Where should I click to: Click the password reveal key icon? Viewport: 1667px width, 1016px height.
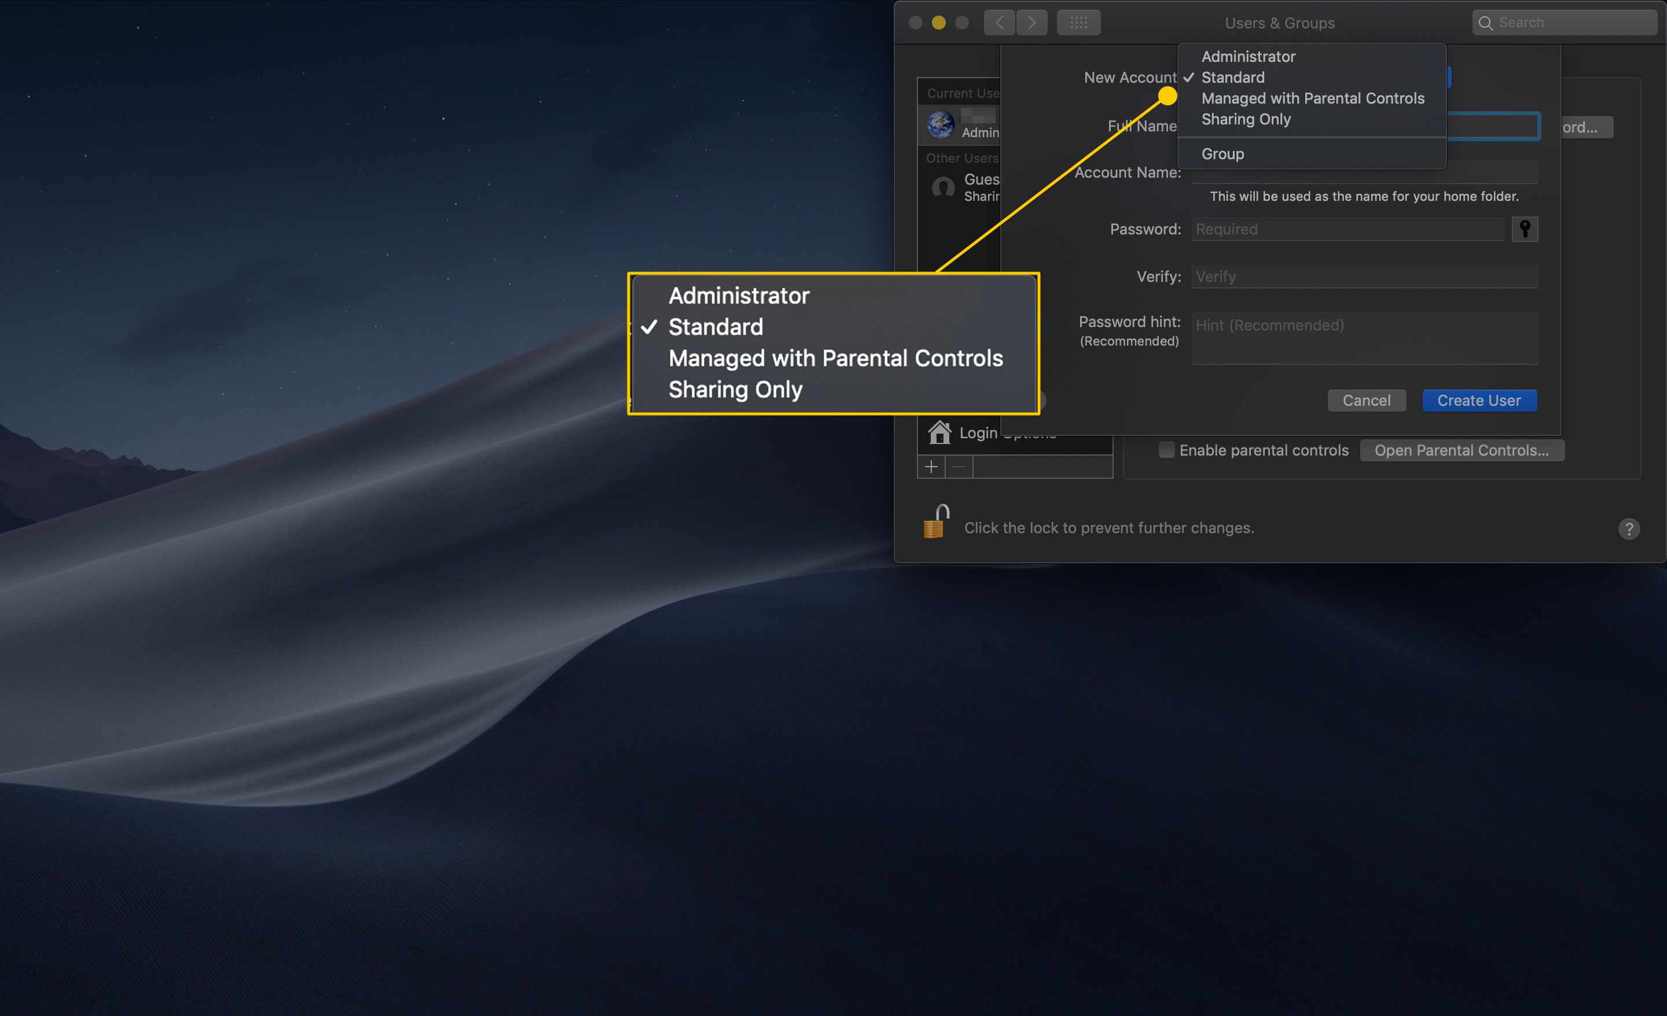(1526, 229)
